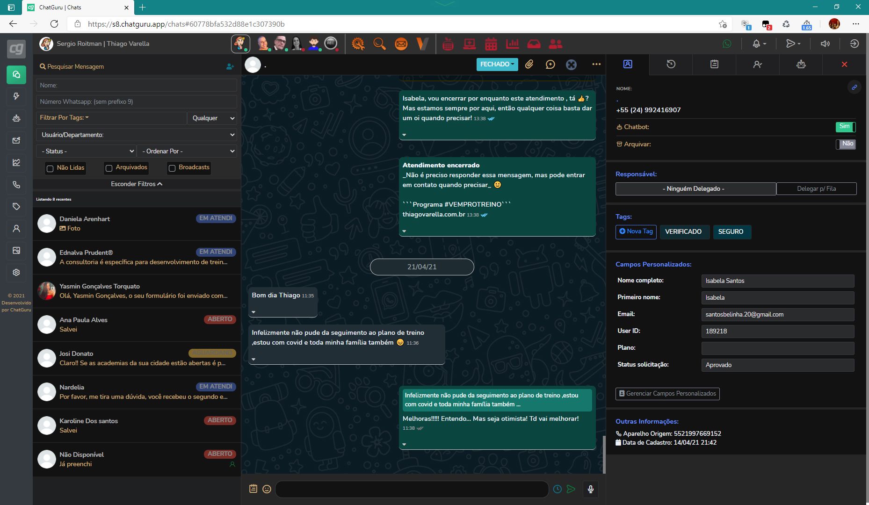Viewport: 869px width, 505px height.
Task: Toggle the Arquivar switch set to Não
Action: (846, 144)
